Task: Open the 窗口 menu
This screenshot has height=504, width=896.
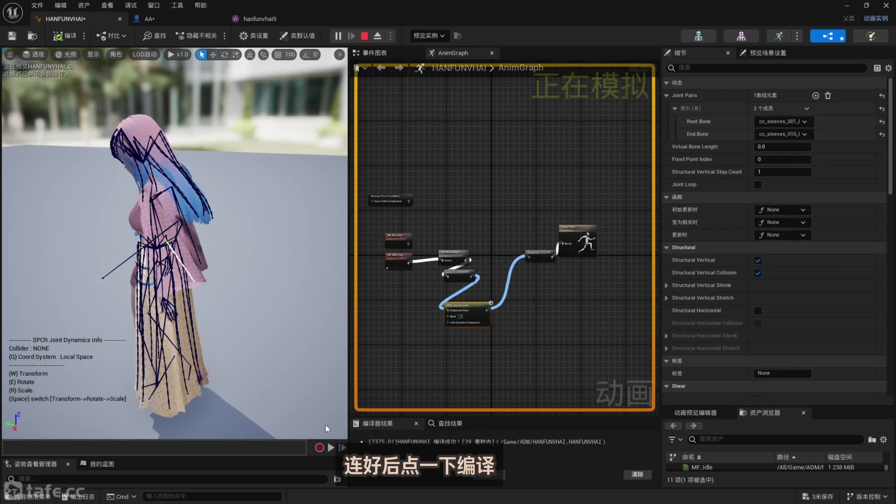Action: pyautogui.click(x=153, y=5)
